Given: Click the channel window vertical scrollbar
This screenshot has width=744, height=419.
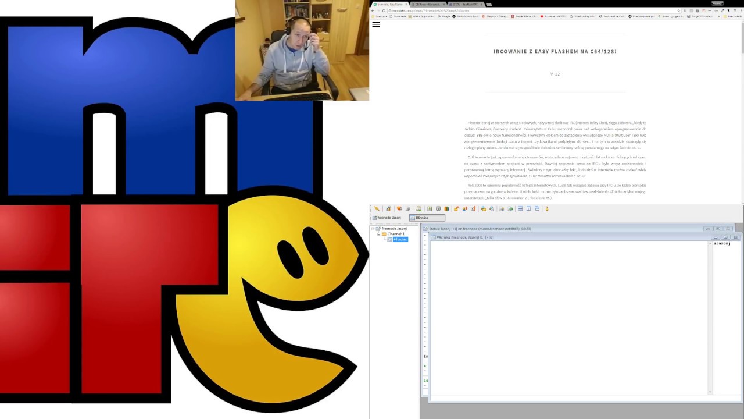Looking at the screenshot, I should tap(710, 317).
